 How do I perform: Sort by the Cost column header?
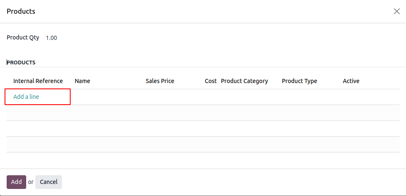click(211, 81)
